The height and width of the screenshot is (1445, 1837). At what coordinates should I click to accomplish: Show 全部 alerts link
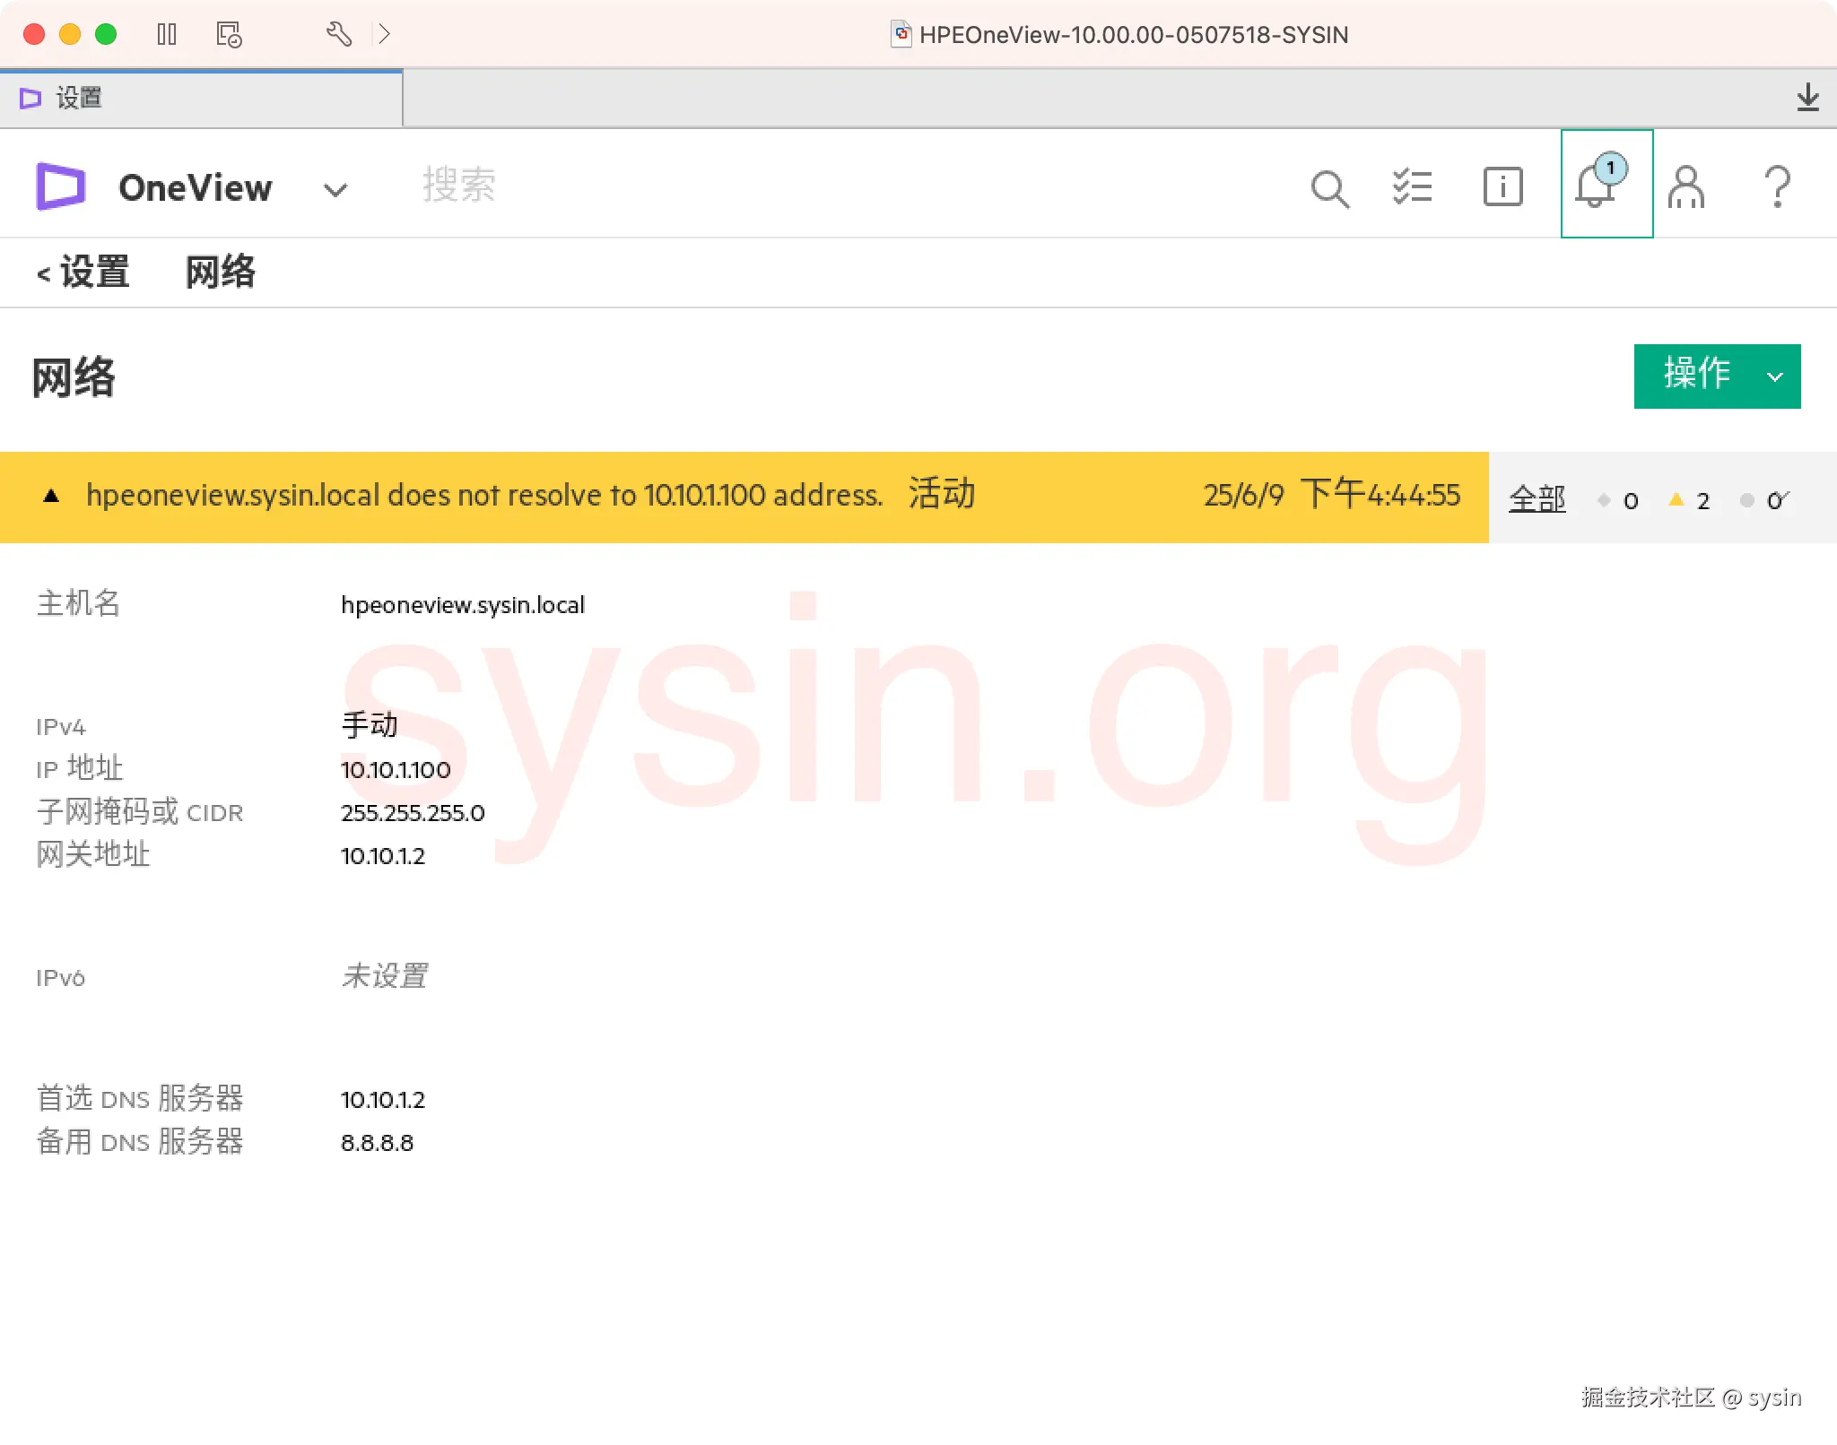pos(1537,498)
